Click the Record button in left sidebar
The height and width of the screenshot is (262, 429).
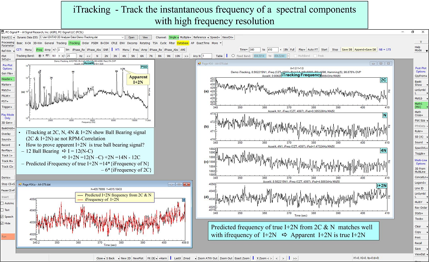pos(6,145)
